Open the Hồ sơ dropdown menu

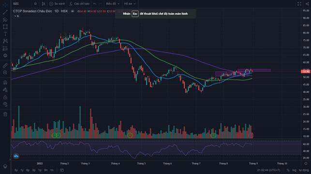tap(130, 4)
